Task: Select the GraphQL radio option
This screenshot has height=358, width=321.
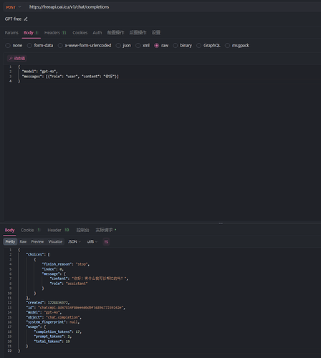Action: click(198, 45)
